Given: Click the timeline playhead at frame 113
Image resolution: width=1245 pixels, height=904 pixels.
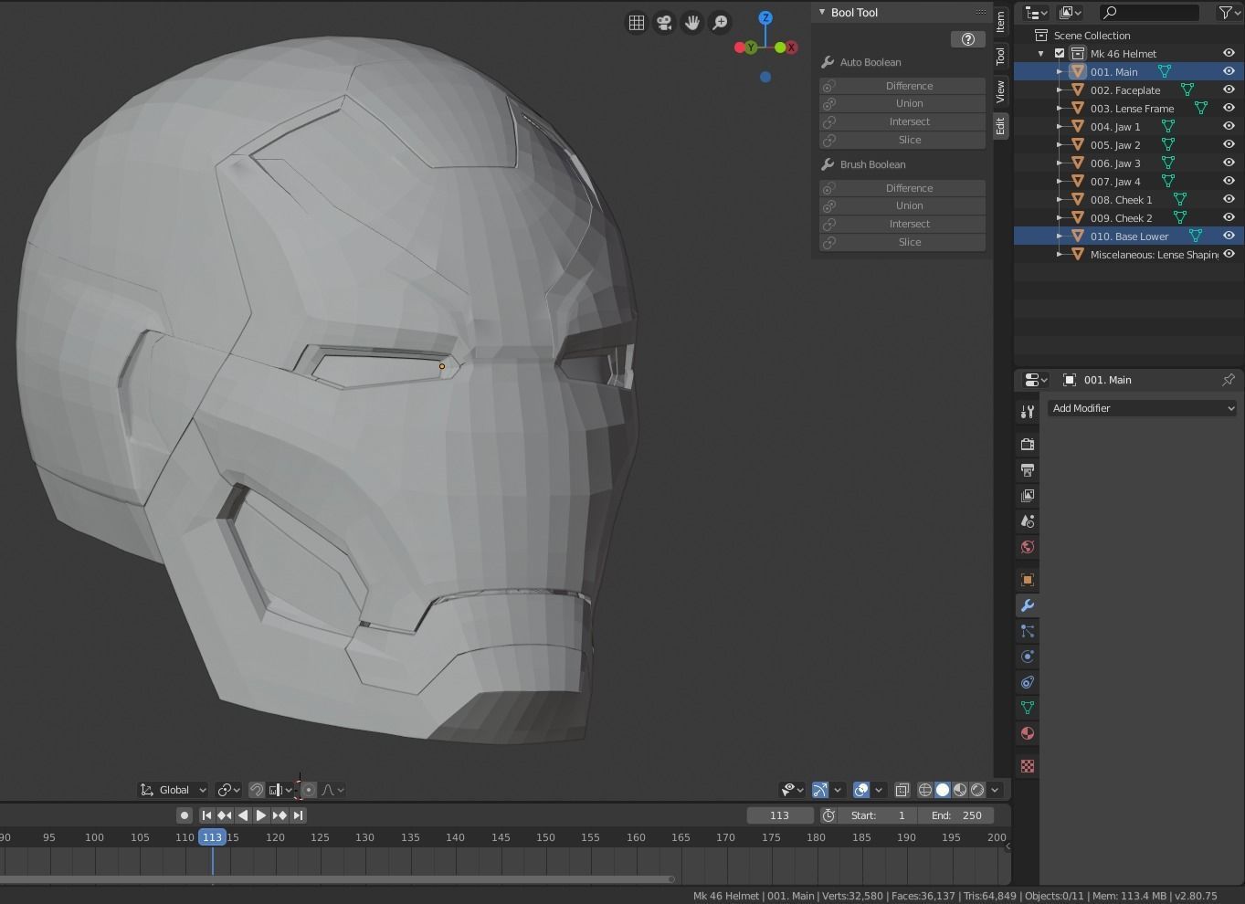Looking at the screenshot, I should (212, 837).
